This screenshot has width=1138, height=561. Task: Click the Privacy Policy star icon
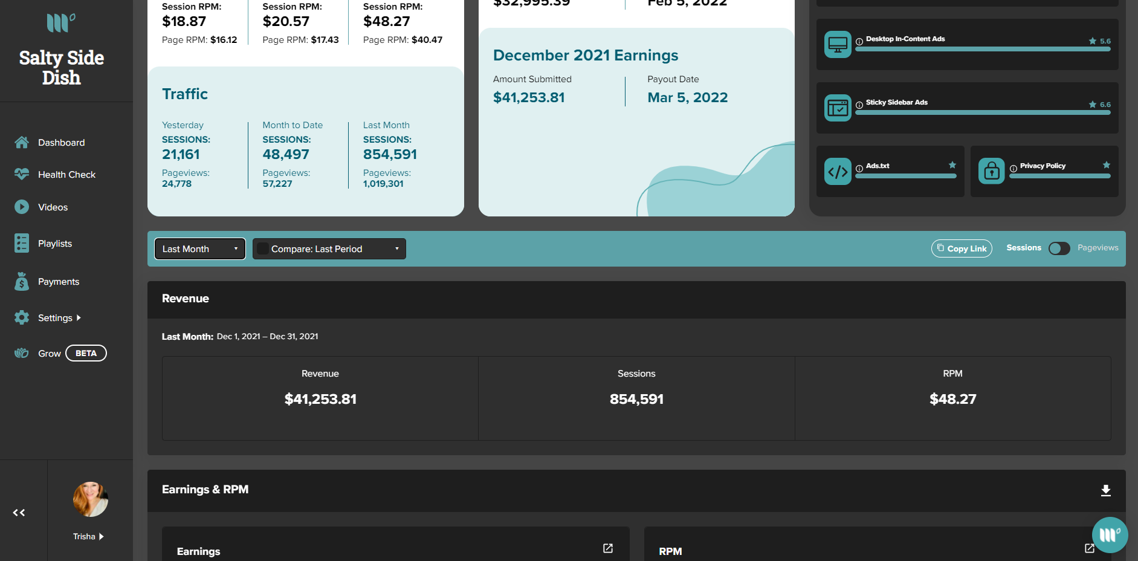pos(1107,165)
